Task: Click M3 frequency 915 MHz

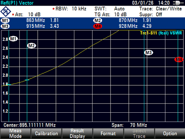Action: (x=36, y=26)
